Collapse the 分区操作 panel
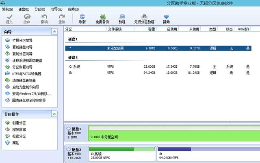The width and height of the screenshot is (260, 163). tap(54, 114)
